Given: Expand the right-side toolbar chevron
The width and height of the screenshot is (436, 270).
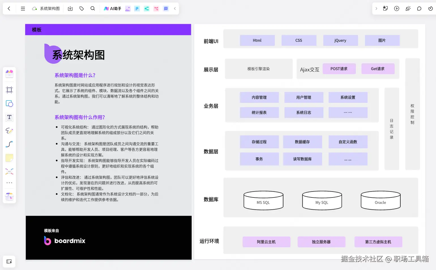Looking at the screenshot, I should [376, 8].
